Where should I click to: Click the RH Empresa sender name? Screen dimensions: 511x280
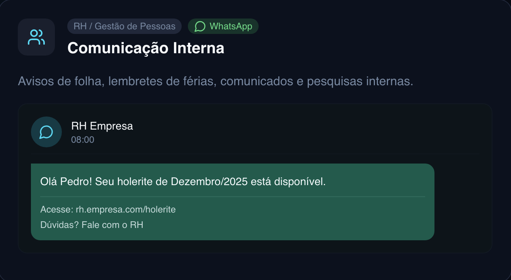[x=102, y=126]
